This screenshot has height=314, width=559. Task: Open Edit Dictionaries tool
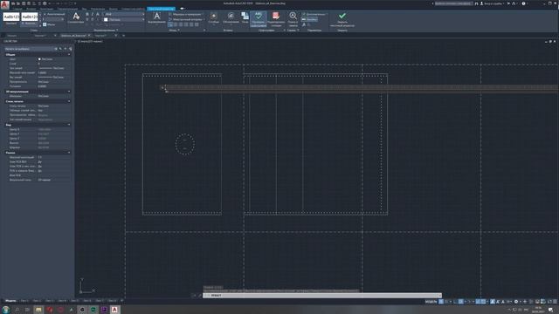click(x=276, y=19)
